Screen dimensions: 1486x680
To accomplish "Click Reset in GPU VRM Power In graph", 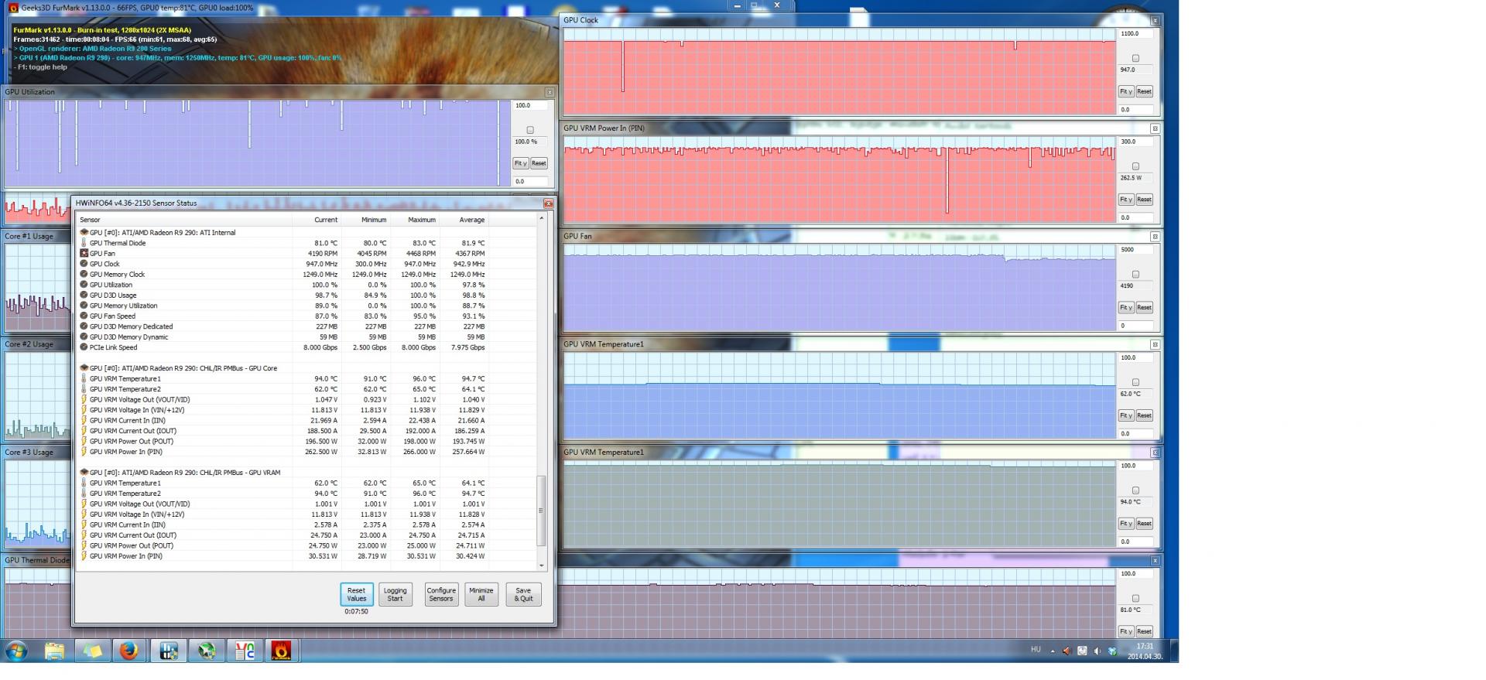I will click(1144, 200).
